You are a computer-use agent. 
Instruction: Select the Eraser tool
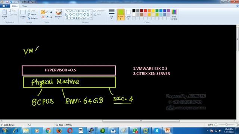(43, 17)
